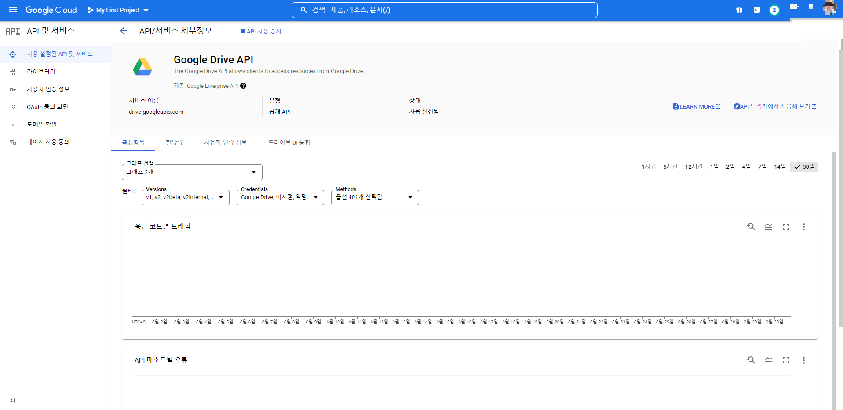Open the main navigation hamburger menu
Viewport: 843px width, 410px height.
click(x=13, y=10)
